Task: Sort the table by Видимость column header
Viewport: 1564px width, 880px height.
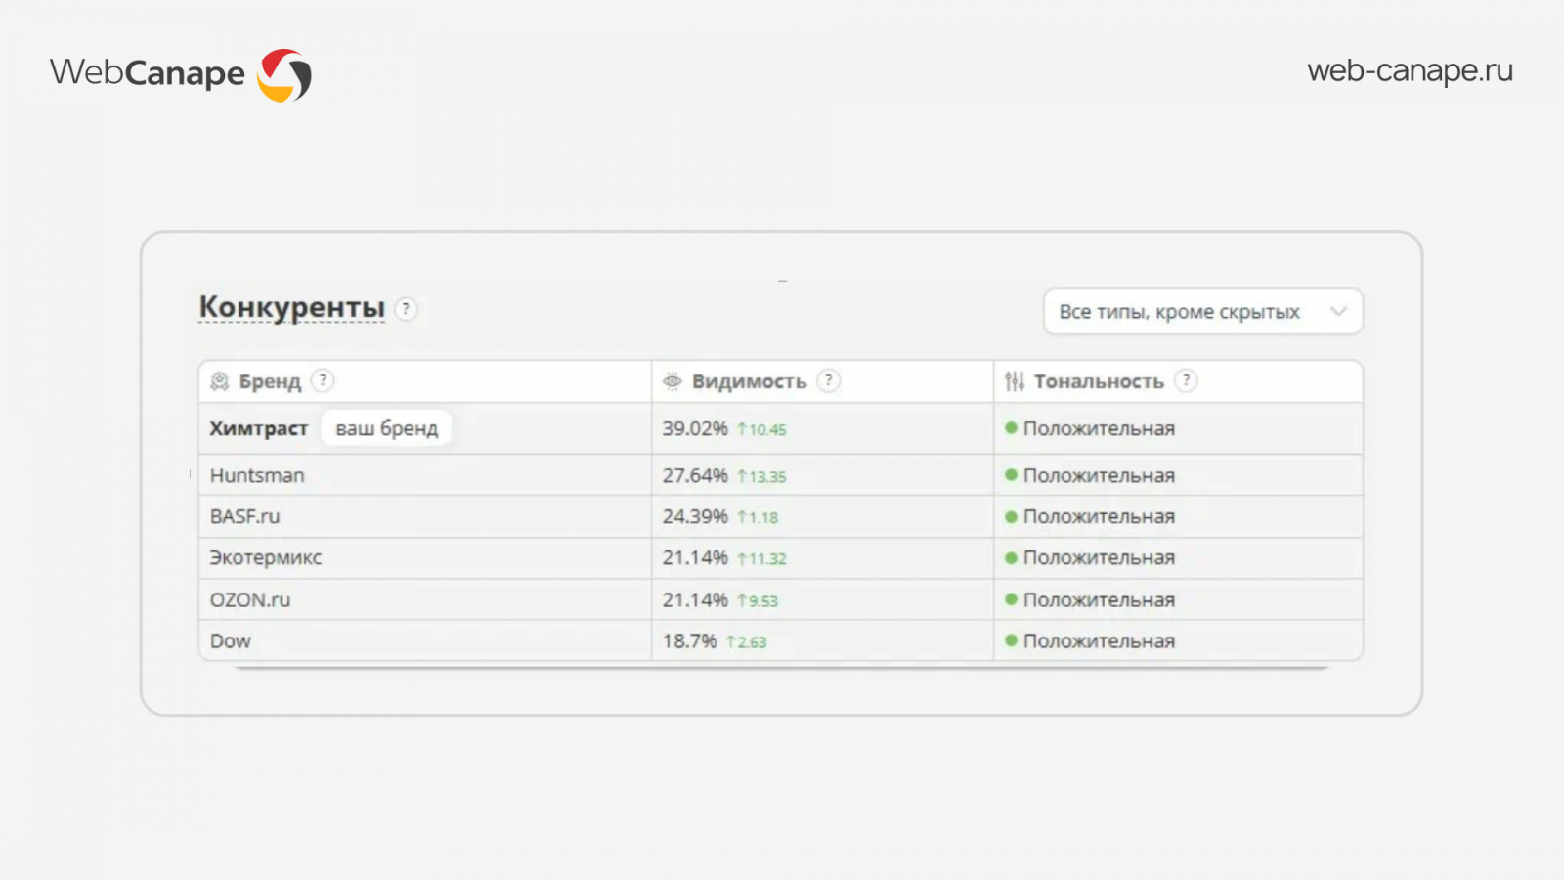Action: click(749, 381)
